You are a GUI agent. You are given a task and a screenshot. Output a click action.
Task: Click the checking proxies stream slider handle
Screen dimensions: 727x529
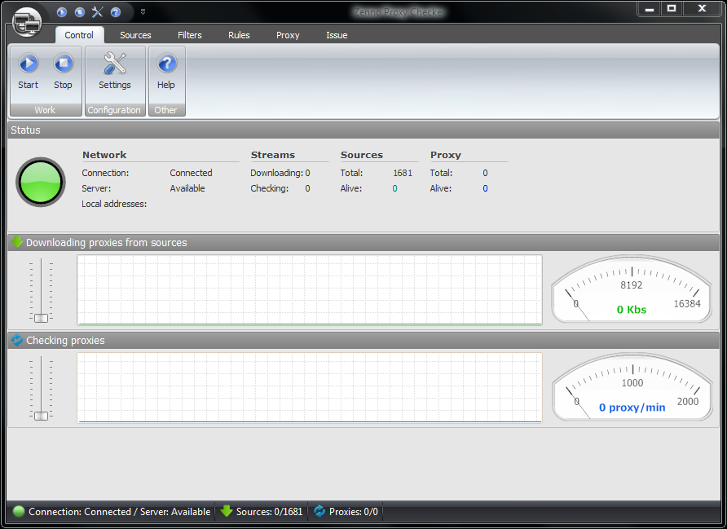(x=41, y=416)
